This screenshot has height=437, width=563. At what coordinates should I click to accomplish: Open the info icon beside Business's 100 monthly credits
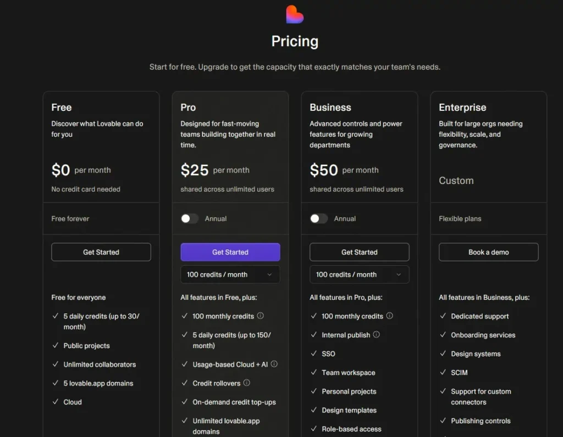(x=389, y=316)
